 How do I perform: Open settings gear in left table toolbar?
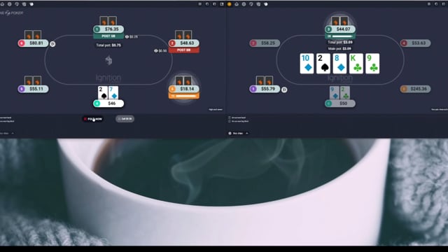pos(9,4)
